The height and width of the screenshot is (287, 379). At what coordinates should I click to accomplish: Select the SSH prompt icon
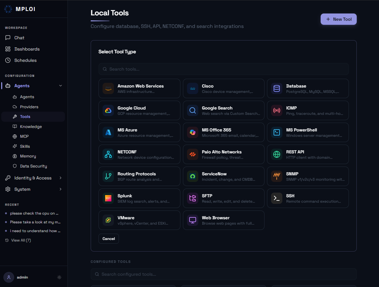tap(277, 198)
